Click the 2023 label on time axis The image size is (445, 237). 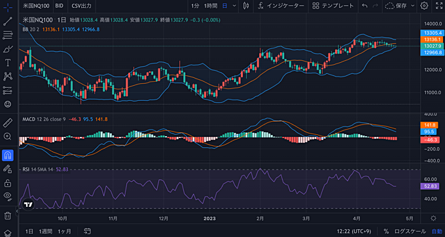[x=209, y=219]
